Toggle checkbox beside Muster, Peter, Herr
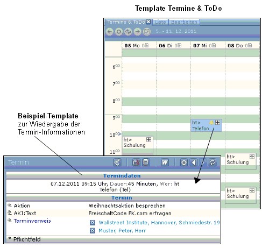The height and width of the screenshot is (248, 262). pyautogui.click(x=93, y=231)
